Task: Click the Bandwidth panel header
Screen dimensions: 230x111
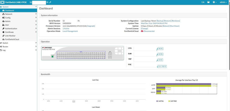Action: click(133, 74)
